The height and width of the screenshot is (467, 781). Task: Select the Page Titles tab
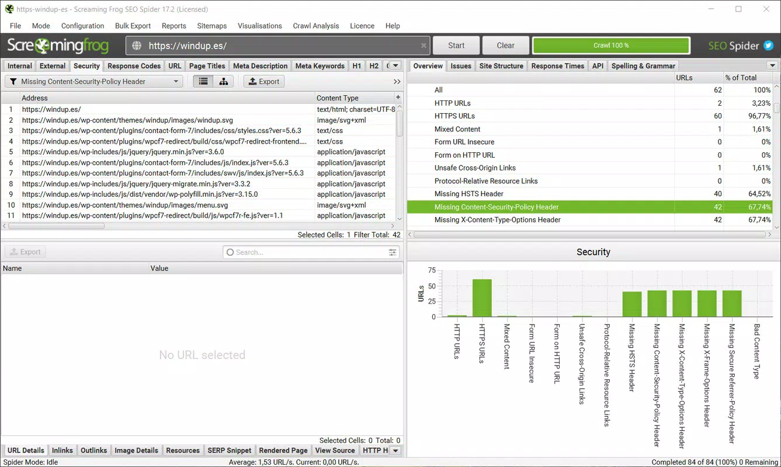point(207,66)
